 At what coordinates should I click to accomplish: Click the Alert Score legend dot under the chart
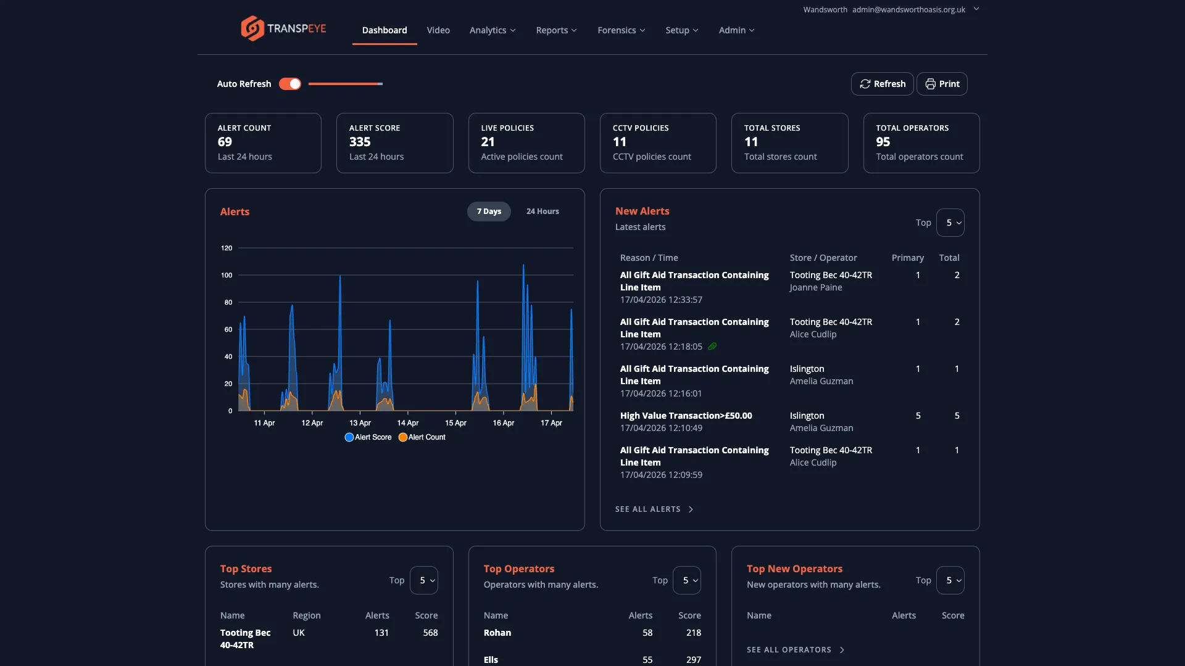349,437
